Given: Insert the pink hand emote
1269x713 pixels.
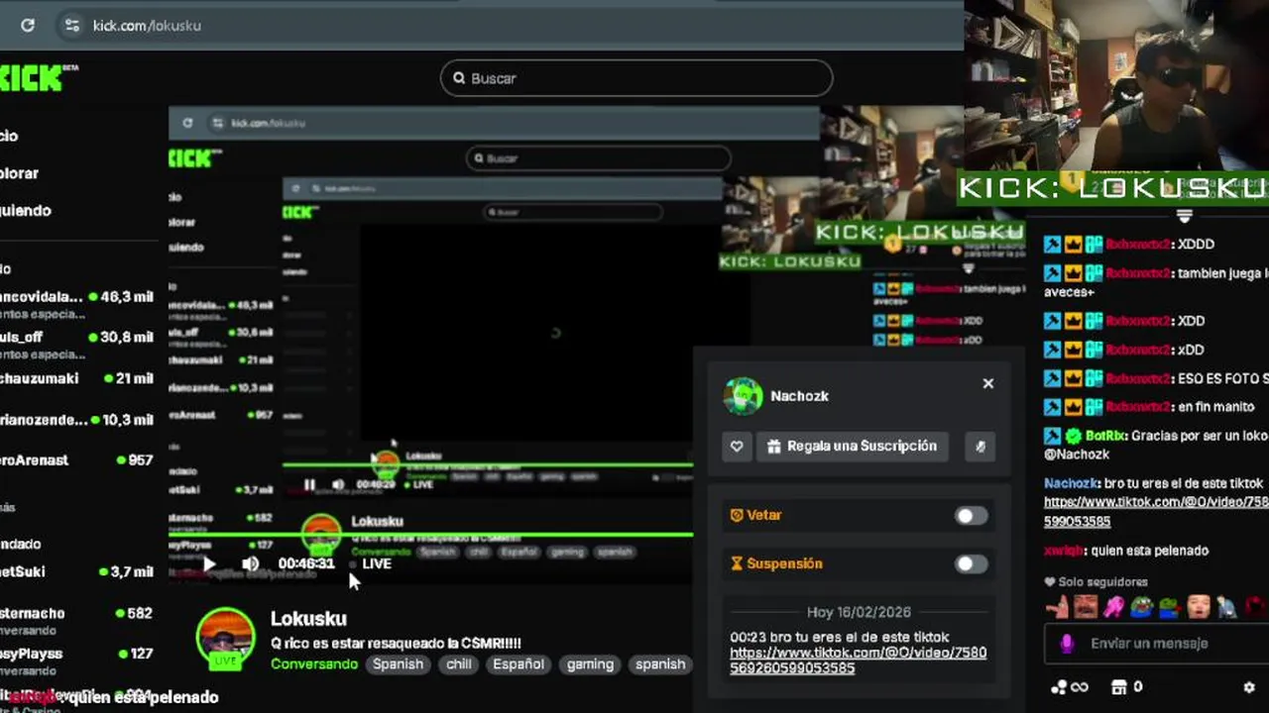Looking at the screenshot, I should pos(1114,606).
